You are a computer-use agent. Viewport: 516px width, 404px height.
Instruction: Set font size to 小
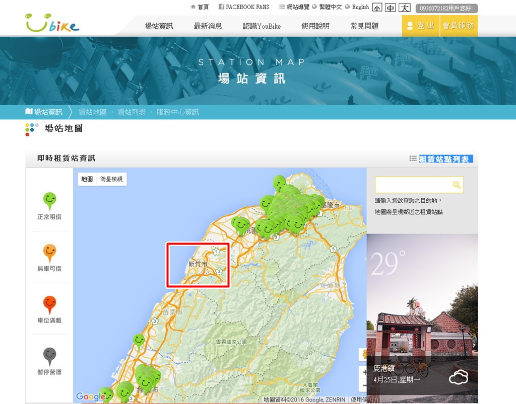tap(377, 8)
